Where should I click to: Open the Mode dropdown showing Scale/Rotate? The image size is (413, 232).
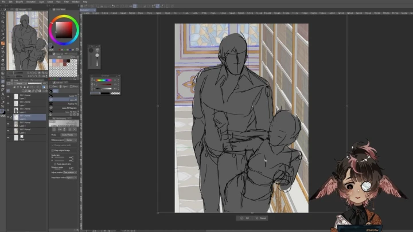tap(69, 135)
